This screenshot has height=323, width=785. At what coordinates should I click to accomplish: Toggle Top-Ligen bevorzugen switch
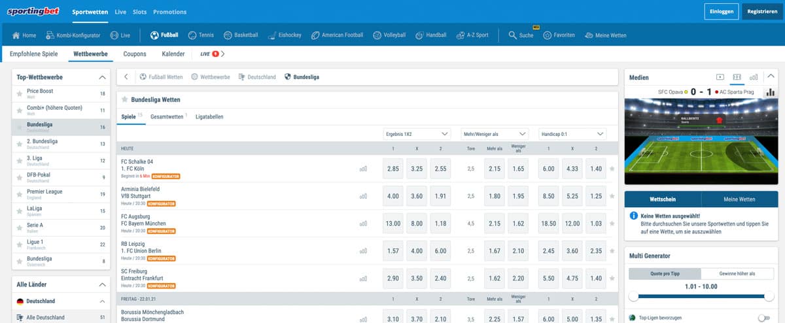click(x=763, y=318)
